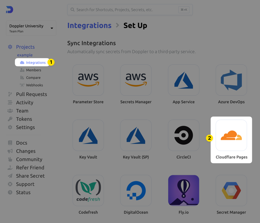The image size is (260, 223).
Task: Click the Secret Manager label text
Action: pos(231,212)
